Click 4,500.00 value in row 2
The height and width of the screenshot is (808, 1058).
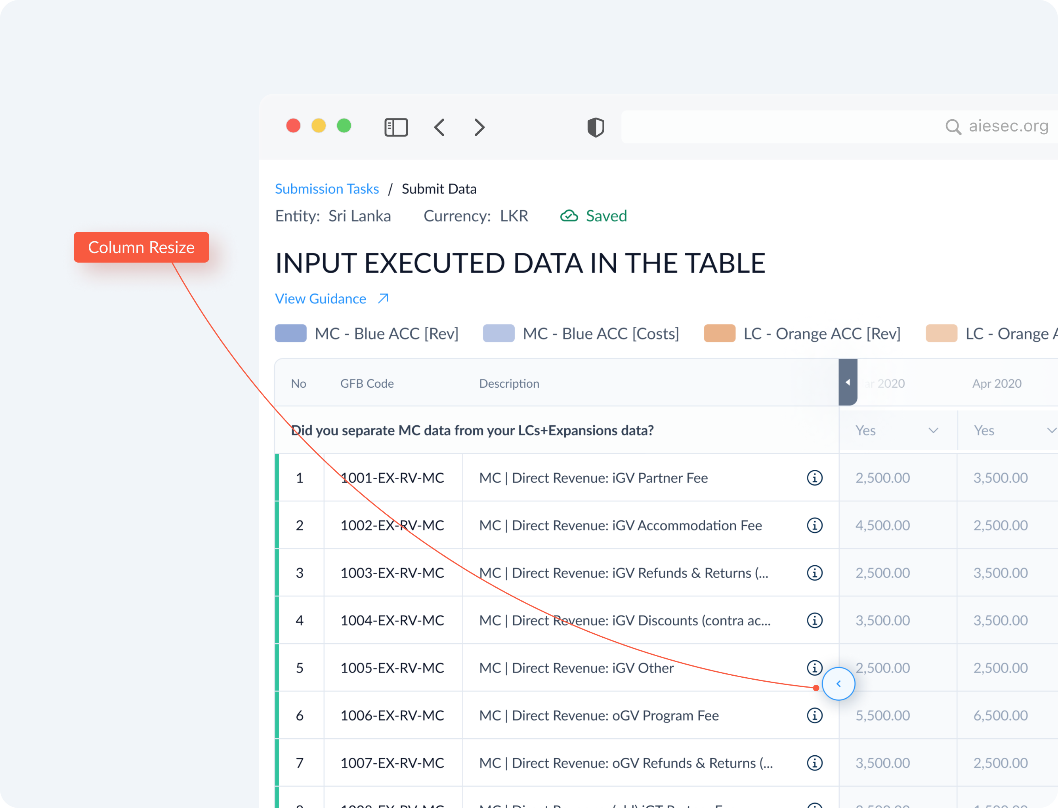(x=882, y=525)
